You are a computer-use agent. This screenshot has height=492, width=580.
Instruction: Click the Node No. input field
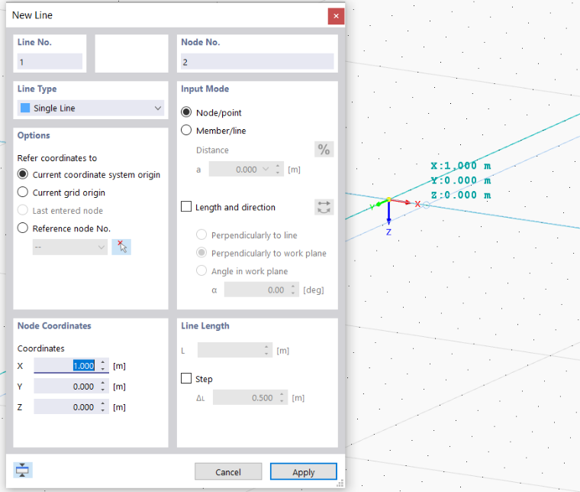point(257,61)
